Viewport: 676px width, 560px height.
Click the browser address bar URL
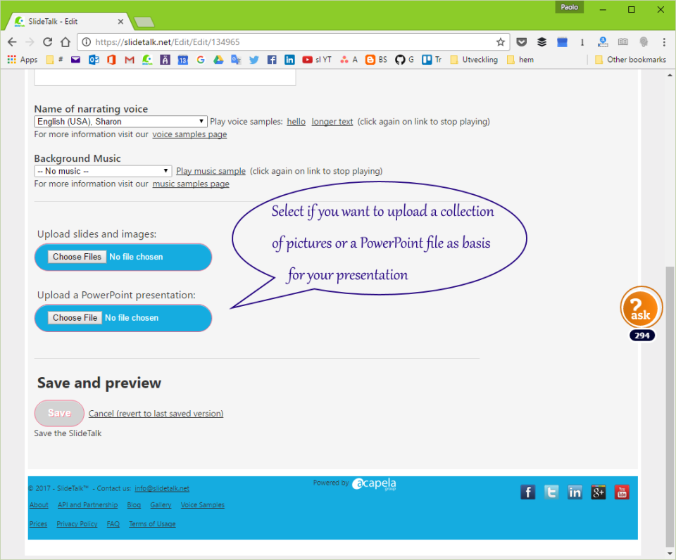coord(168,42)
